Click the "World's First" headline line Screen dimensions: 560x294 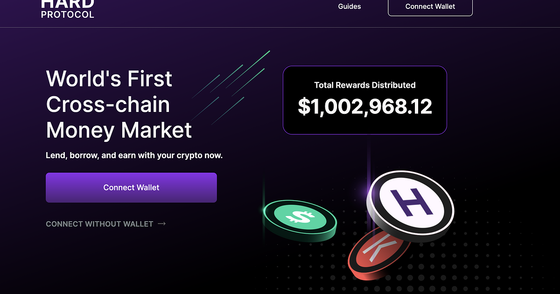[x=109, y=79]
